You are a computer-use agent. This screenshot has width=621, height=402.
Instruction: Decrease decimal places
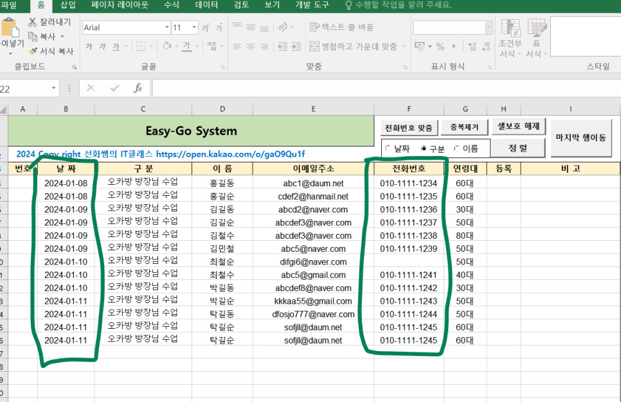pyautogui.click(x=486, y=47)
